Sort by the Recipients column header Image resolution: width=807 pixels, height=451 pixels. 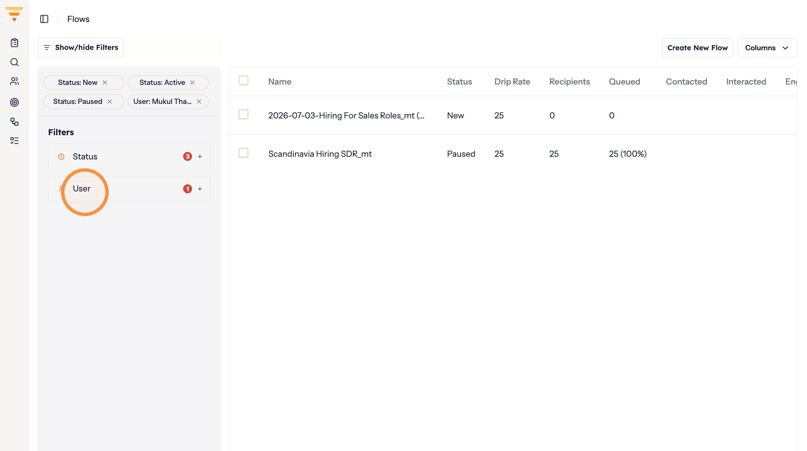pyautogui.click(x=570, y=82)
